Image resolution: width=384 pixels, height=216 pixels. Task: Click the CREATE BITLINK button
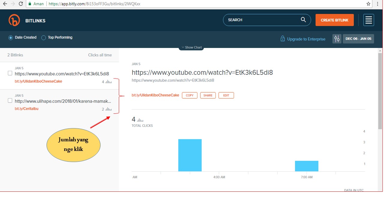pos(334,20)
